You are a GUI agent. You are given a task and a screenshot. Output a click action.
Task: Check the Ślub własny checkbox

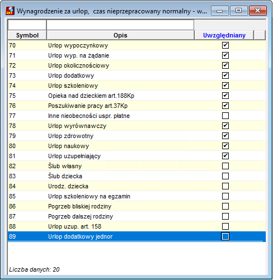[225, 166]
